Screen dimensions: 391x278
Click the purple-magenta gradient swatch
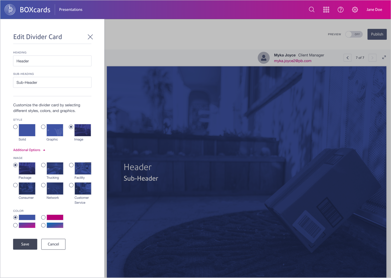(27, 225)
